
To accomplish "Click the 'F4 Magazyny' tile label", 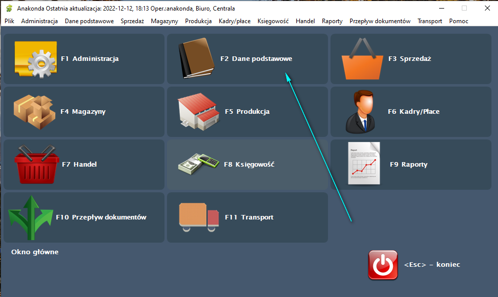I will (x=83, y=112).
